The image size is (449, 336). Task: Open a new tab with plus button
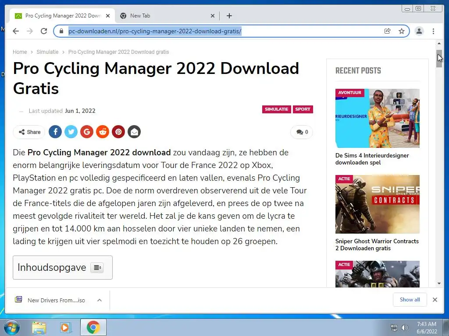(x=229, y=16)
